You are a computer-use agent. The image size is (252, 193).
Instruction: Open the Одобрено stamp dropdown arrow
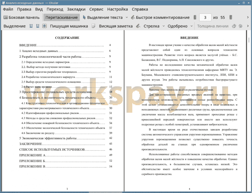click(x=192, y=26)
